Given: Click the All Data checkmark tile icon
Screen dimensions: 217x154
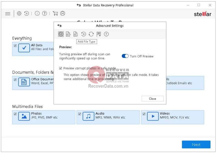Looking at the screenshot, I should coord(24,48).
